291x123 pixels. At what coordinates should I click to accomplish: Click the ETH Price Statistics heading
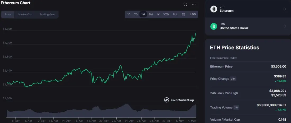tap(234, 47)
